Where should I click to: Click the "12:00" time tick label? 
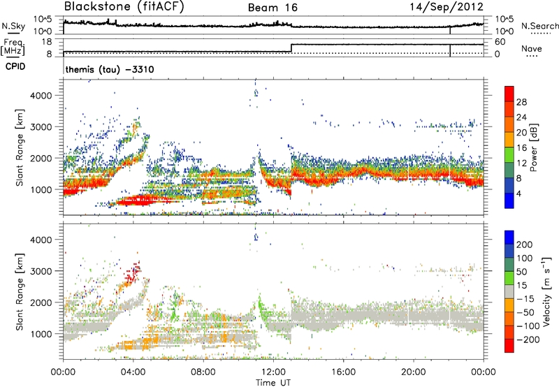pos(273,372)
